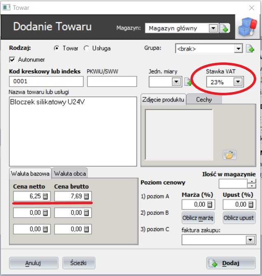The height and width of the screenshot is (276, 262).
Task: Switch to the Waluta obca tab
Action: click(x=70, y=174)
